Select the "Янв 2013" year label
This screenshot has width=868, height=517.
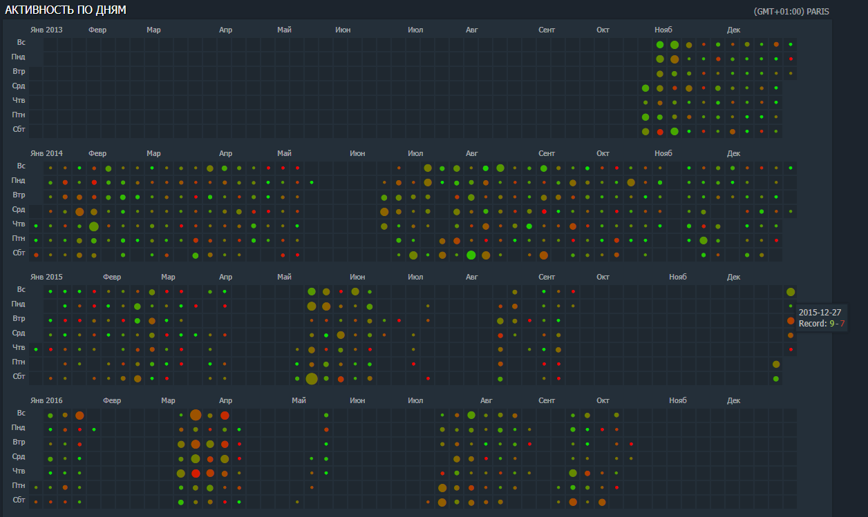click(x=46, y=30)
